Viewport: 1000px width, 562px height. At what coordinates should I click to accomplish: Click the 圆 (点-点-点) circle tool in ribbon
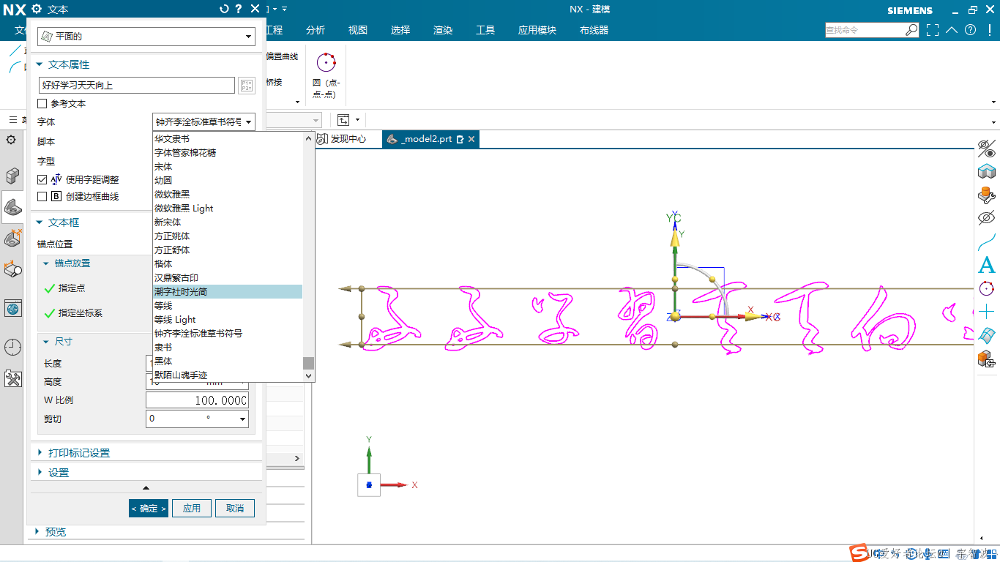point(327,75)
